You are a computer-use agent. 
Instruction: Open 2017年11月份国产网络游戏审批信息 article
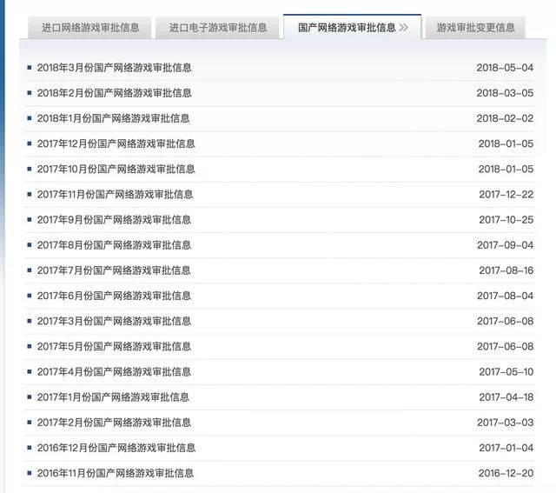(x=116, y=194)
